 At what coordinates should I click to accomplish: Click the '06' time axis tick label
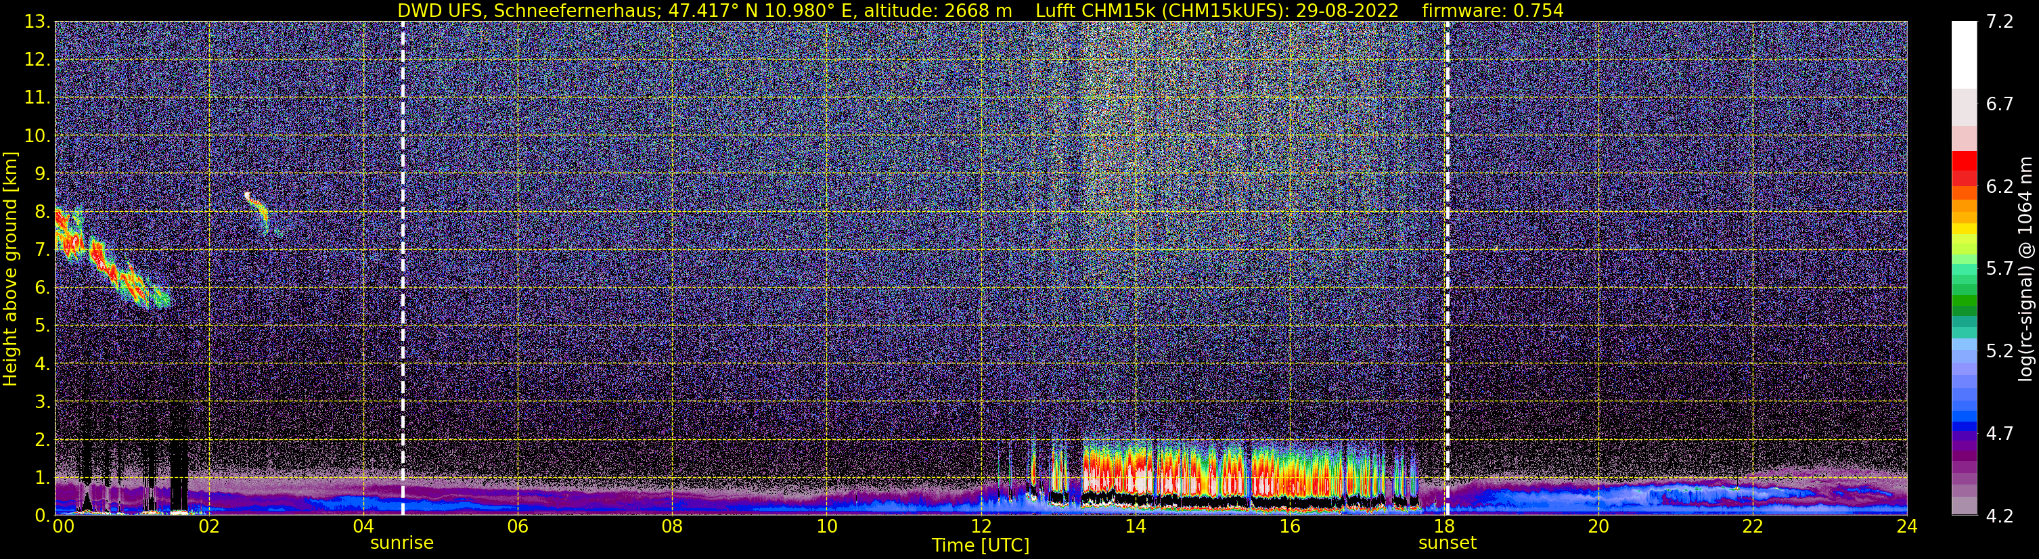518,527
